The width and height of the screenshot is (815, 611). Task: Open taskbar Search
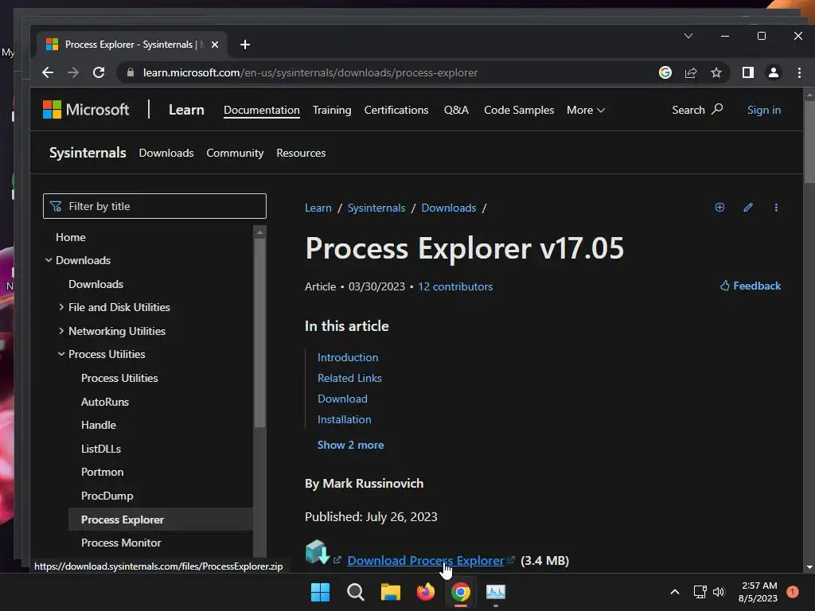pos(356,592)
